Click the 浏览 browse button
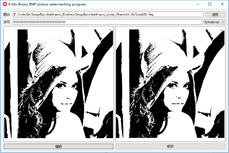 pos(215,14)
